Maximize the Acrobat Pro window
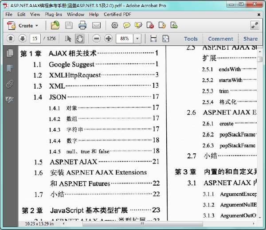266x230 pixels. pyautogui.click(x=241, y=4)
